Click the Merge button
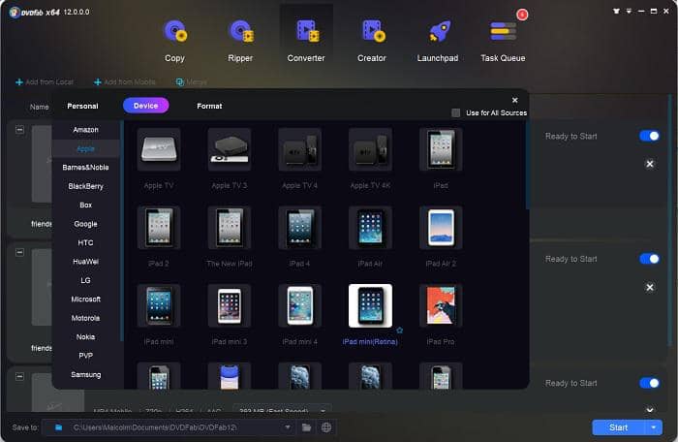 (191, 81)
